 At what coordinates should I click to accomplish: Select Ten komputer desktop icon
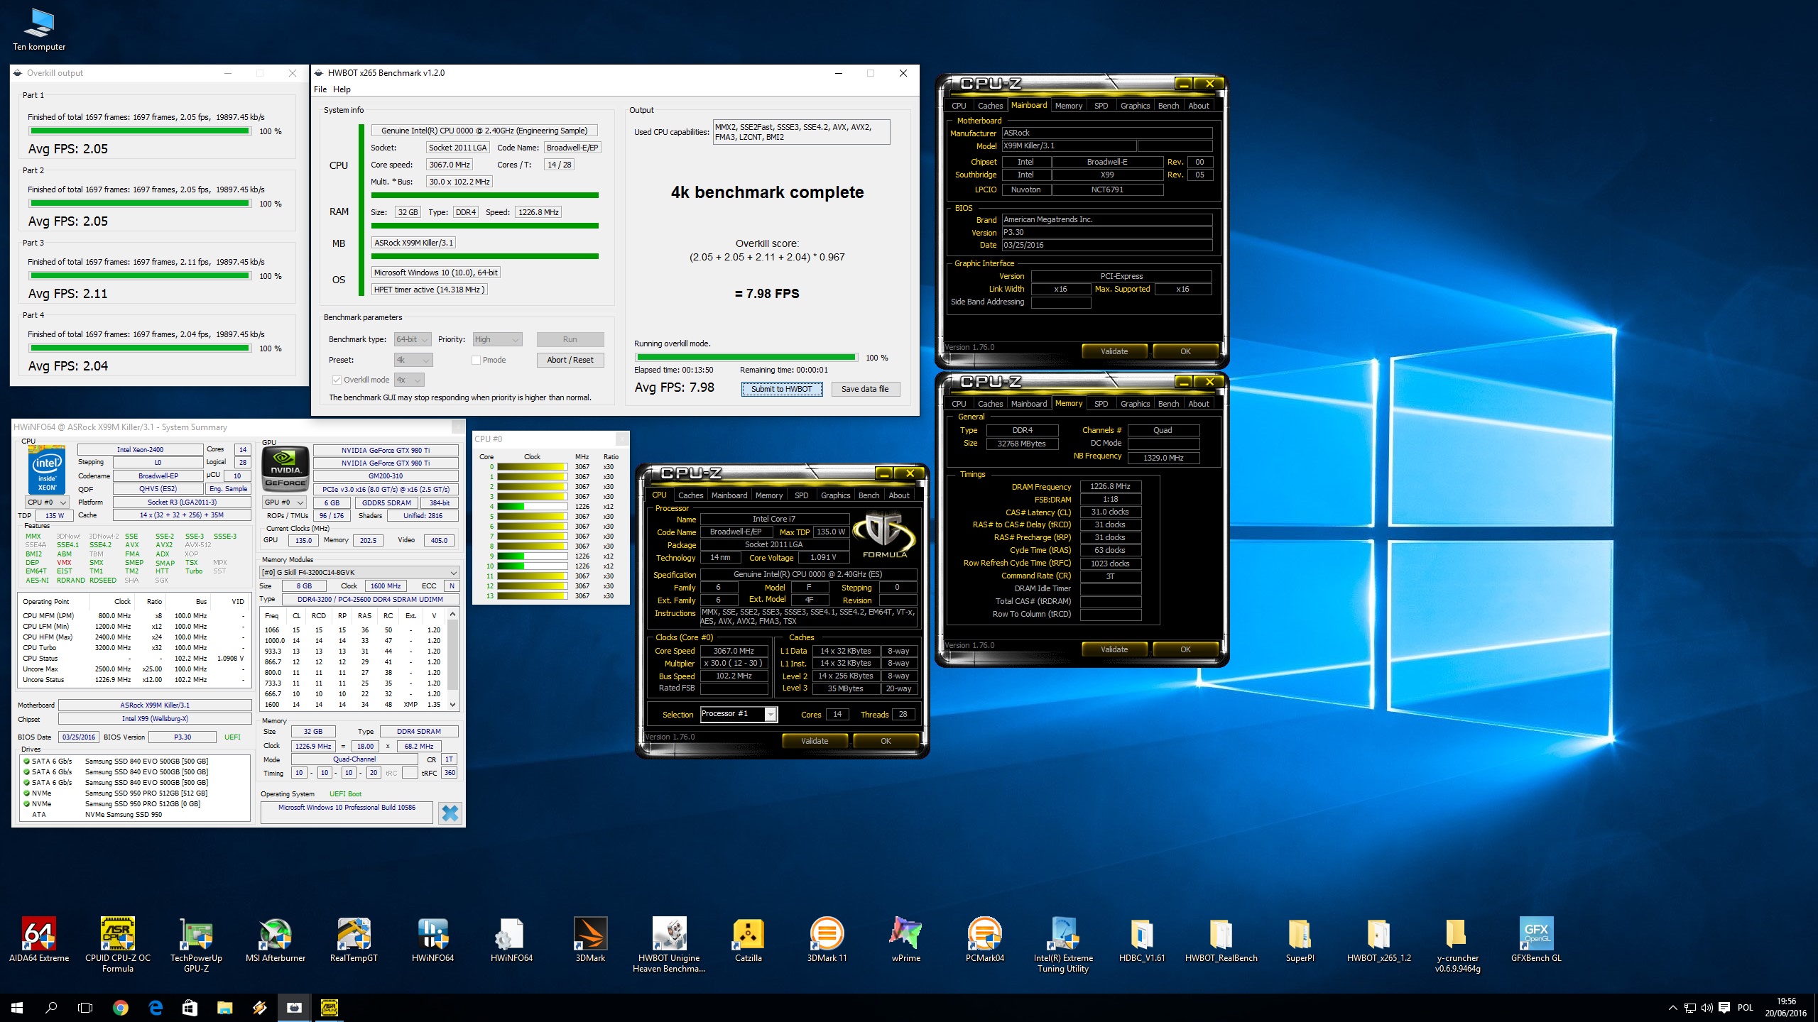(x=39, y=30)
